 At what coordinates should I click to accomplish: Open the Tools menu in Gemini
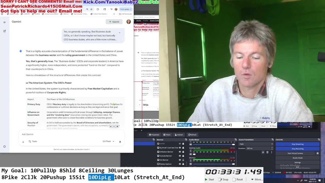(x=33, y=141)
